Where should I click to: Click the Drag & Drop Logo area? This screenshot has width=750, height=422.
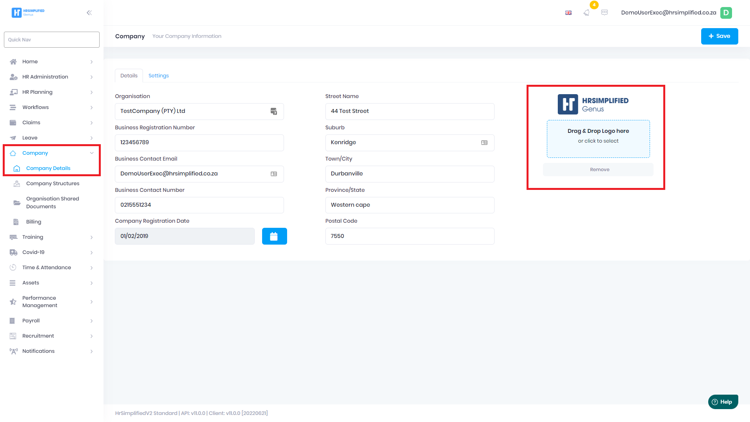598,139
